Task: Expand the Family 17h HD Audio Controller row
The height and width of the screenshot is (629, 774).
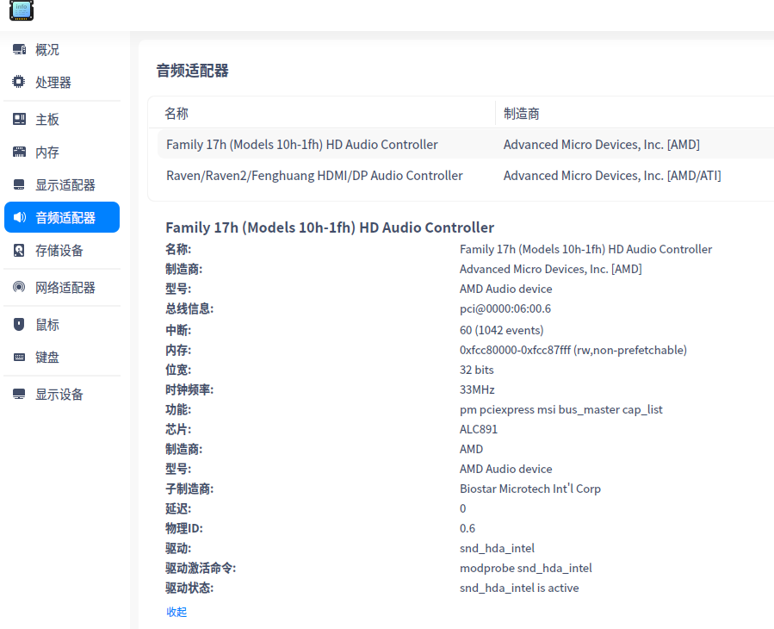Action: (301, 144)
